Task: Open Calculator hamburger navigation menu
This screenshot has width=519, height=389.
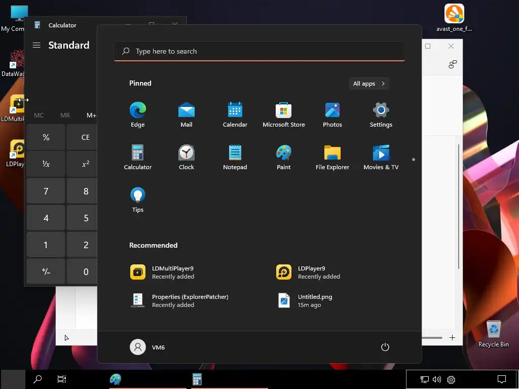Action: click(x=36, y=45)
